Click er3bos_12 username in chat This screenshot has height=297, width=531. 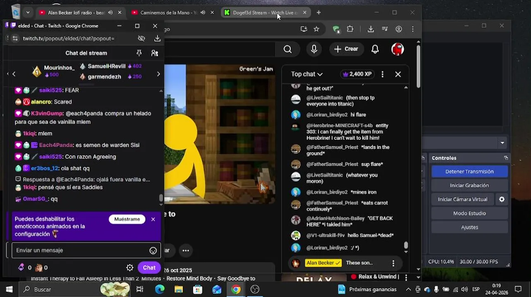click(x=45, y=168)
